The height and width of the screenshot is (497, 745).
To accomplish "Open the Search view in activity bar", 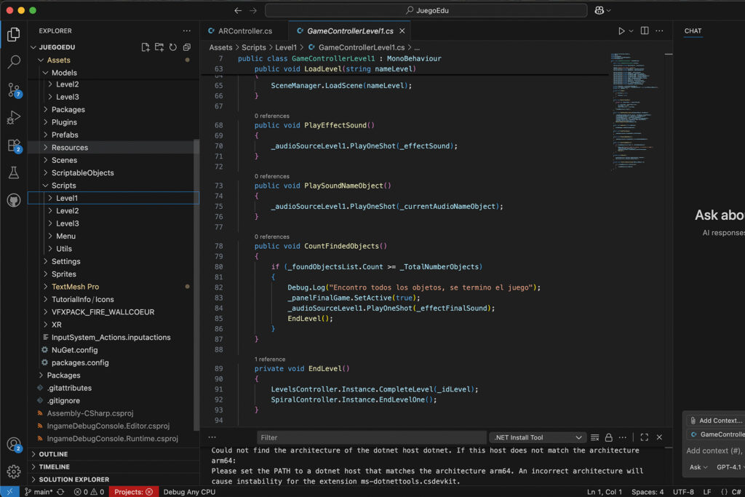I will (x=13, y=63).
